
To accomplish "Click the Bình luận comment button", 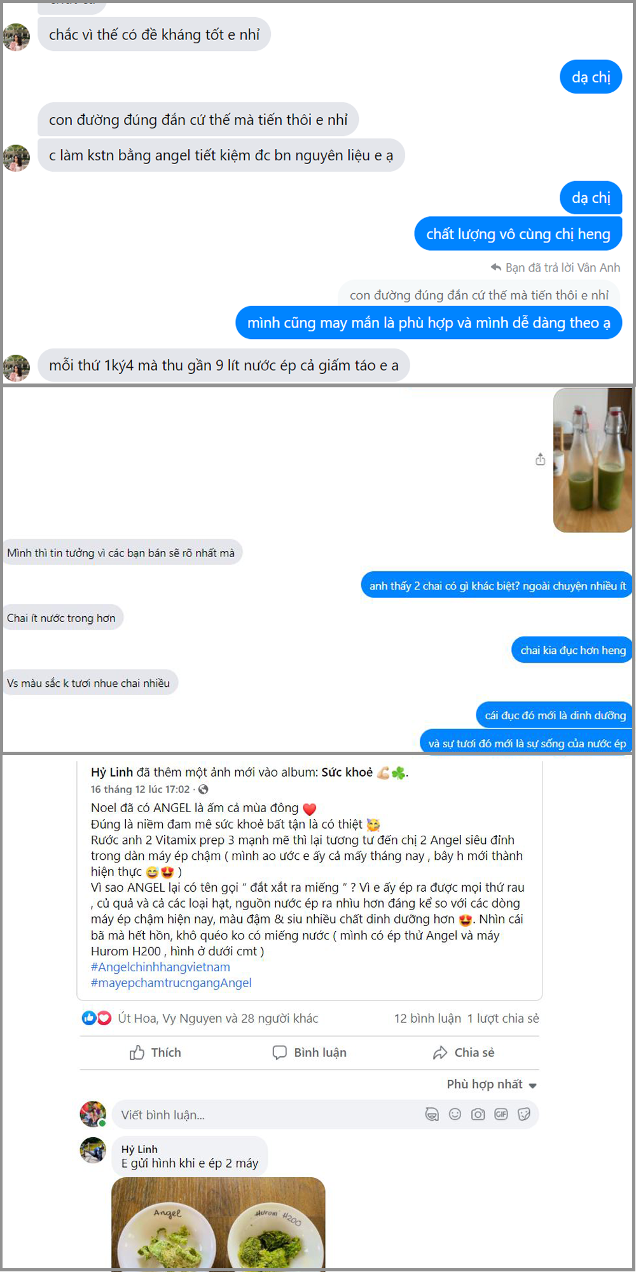I will 310,1053.
